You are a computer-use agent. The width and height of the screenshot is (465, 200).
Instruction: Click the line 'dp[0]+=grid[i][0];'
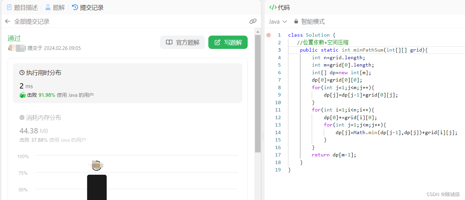350,117
